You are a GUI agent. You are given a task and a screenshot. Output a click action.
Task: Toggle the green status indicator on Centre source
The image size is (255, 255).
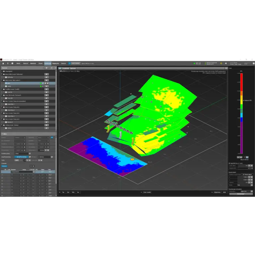pos(41,86)
